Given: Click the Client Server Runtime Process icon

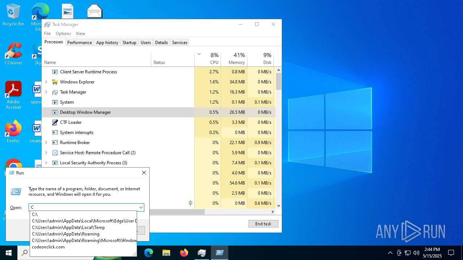Looking at the screenshot, I should [55, 72].
